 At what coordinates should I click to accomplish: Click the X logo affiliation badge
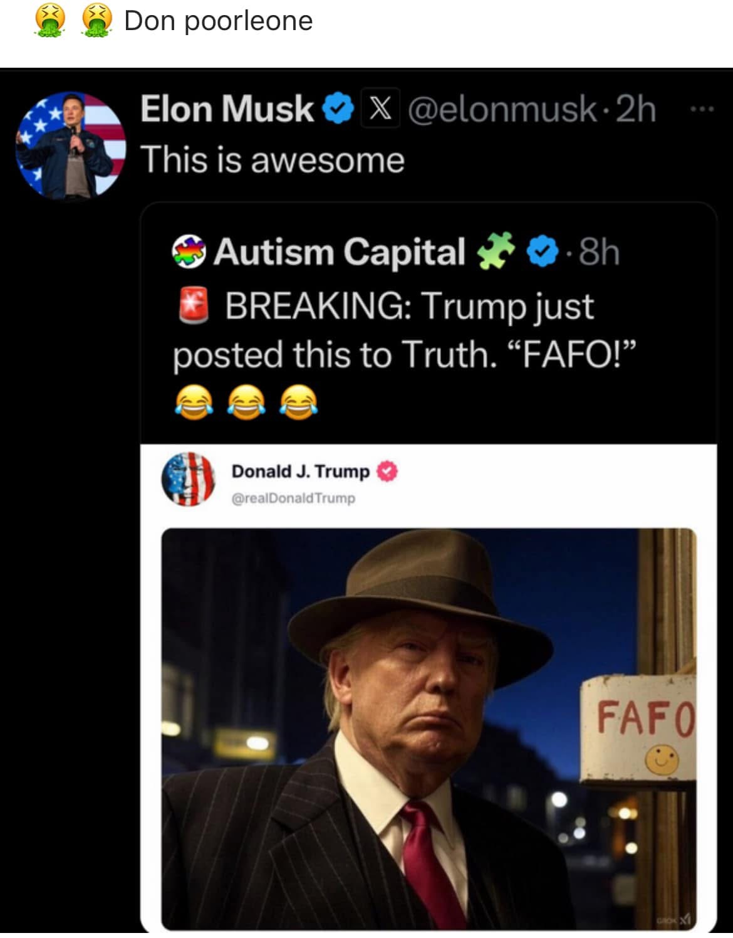380,110
